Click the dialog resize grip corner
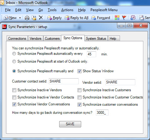The height and width of the screenshot is (140, 150). pyautogui.click(x=146, y=136)
